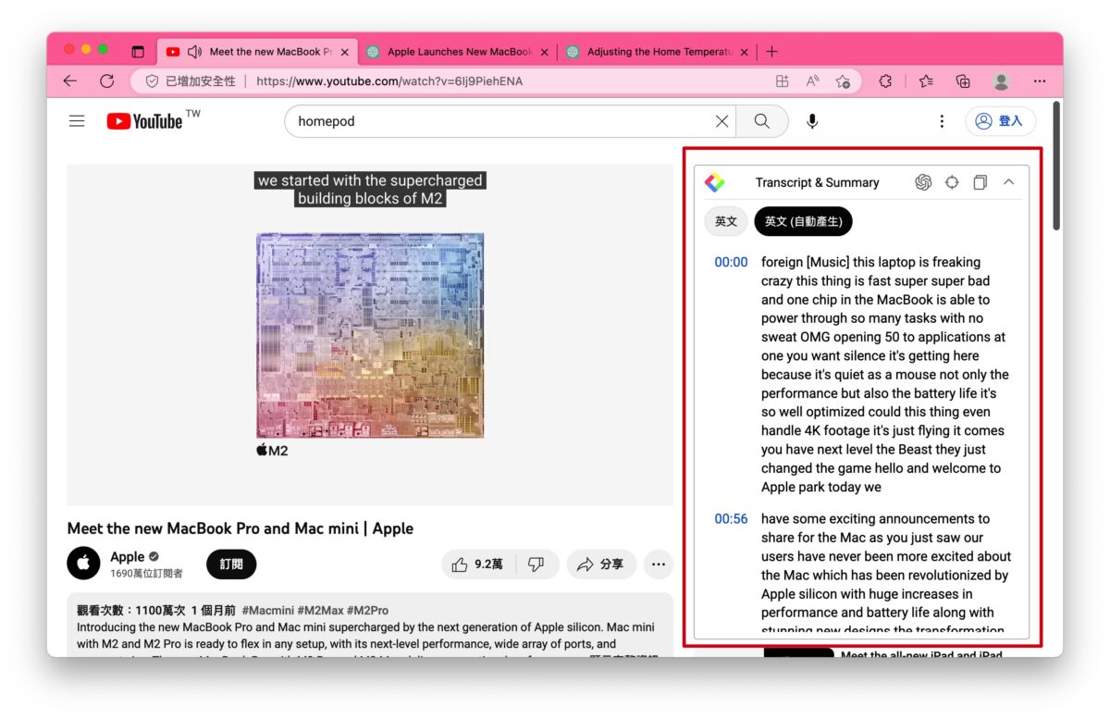Switch to Adjusting the Home Temperature tab
This screenshot has width=1110, height=719.
click(656, 52)
